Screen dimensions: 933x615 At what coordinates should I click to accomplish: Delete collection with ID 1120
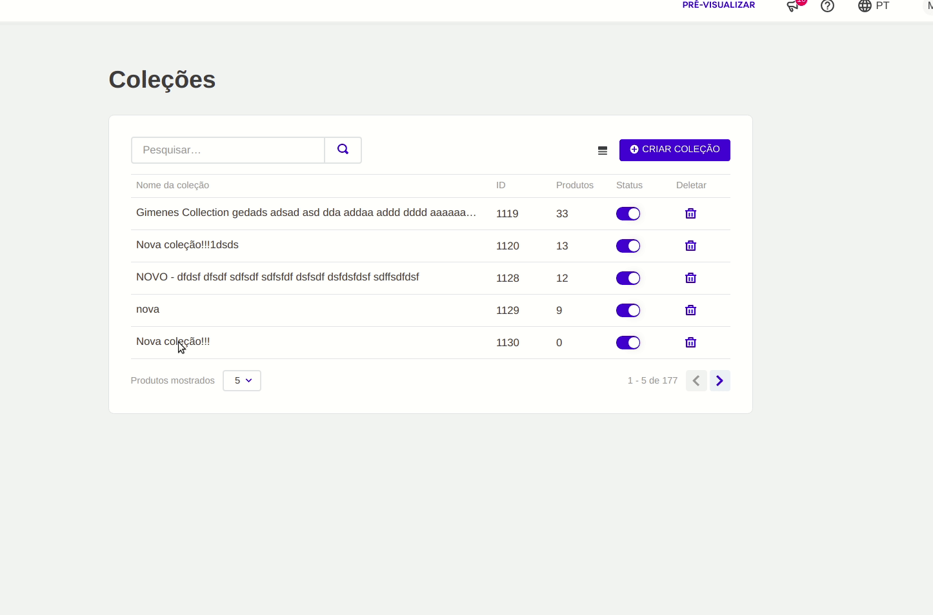690,246
